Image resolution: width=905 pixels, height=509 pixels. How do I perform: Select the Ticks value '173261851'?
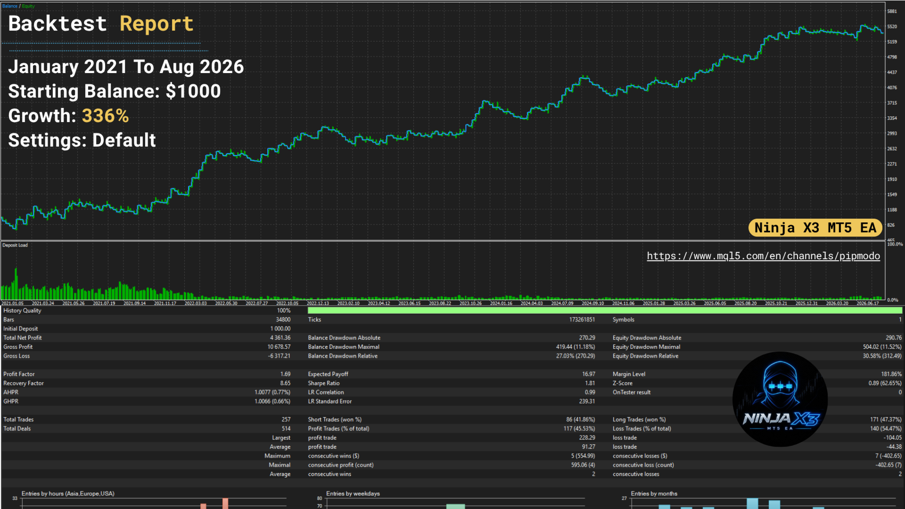click(x=582, y=320)
